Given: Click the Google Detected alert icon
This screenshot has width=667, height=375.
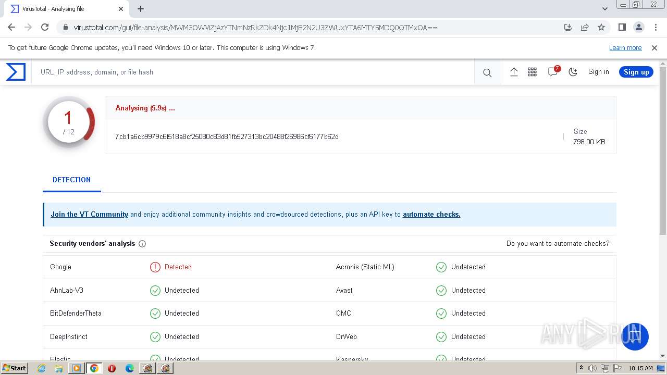Looking at the screenshot, I should tap(155, 267).
